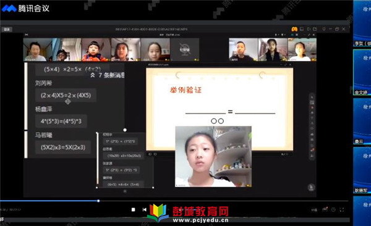
Task: Open 金文婷 participant tile on right sidebar
Action: click(x=362, y=72)
